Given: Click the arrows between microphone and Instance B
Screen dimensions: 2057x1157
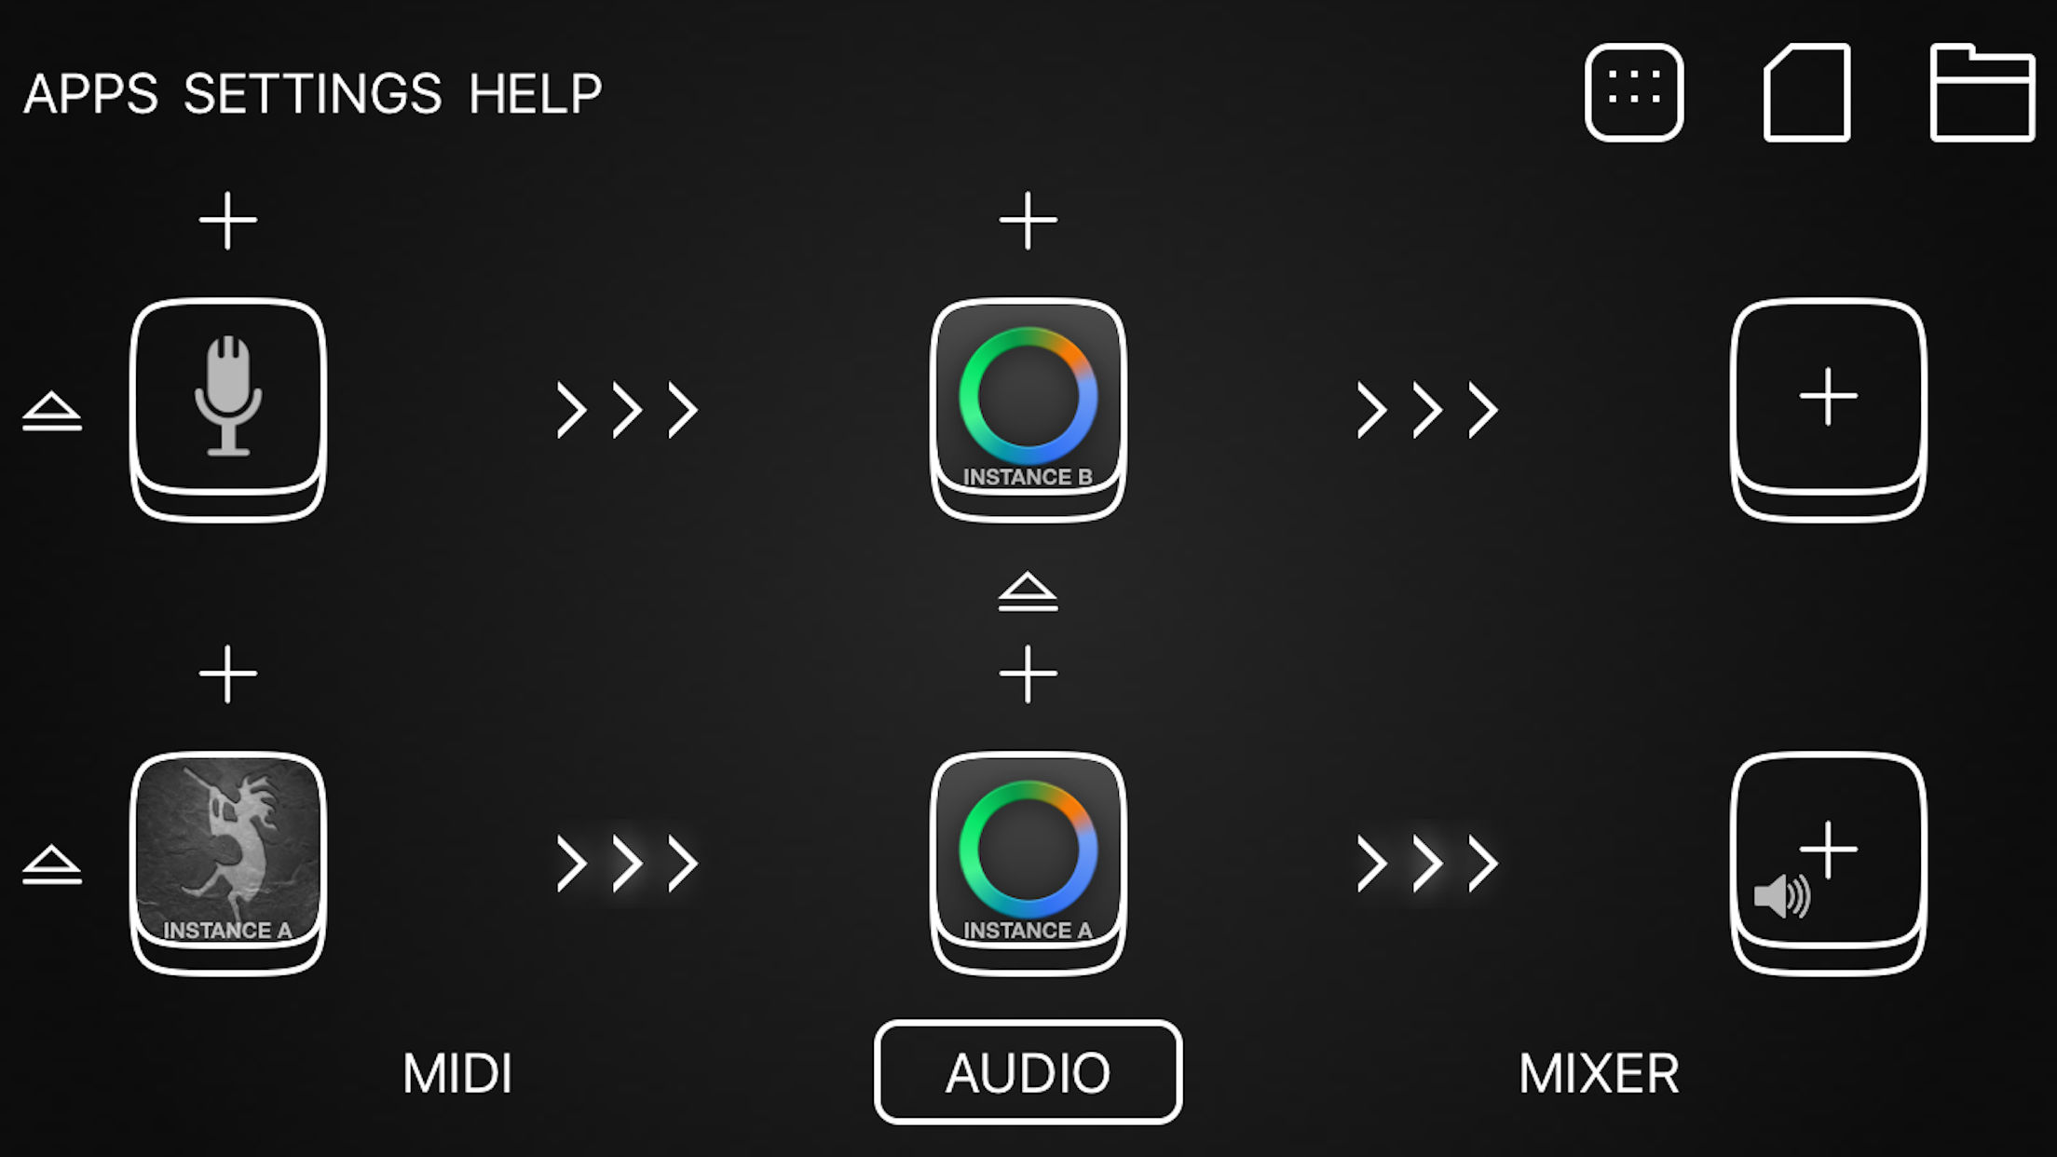Looking at the screenshot, I should pos(627,410).
